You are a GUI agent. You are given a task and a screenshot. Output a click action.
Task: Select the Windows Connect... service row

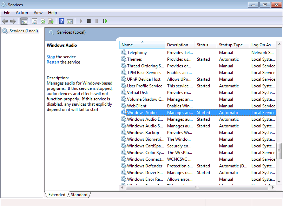coord(198,159)
